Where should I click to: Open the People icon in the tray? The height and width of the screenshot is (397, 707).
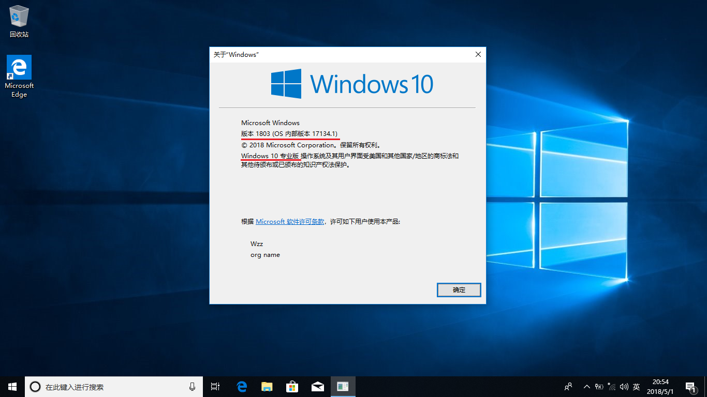[568, 387]
